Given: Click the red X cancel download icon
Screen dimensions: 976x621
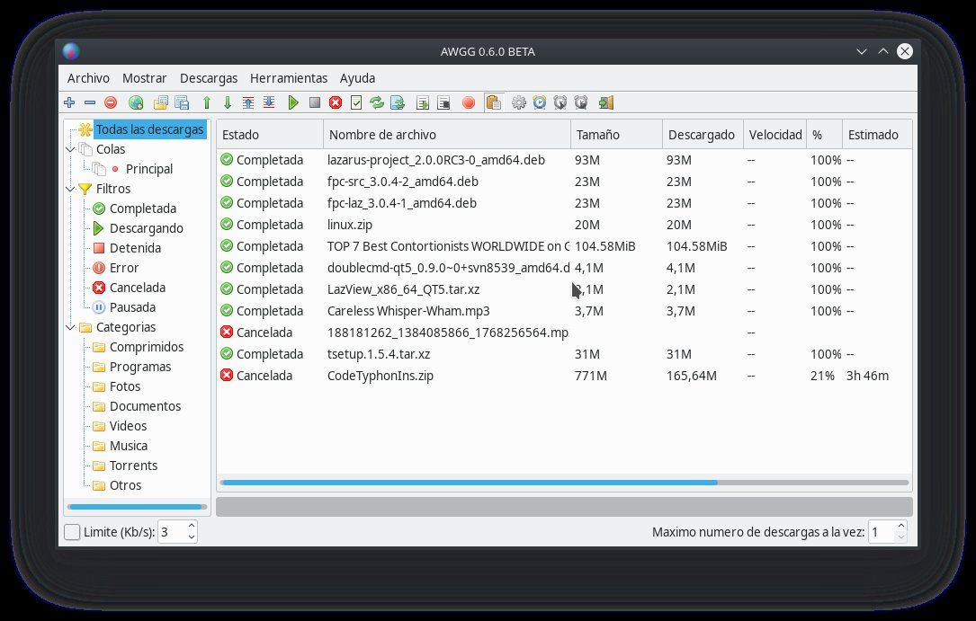Looking at the screenshot, I should pyautogui.click(x=336, y=102).
